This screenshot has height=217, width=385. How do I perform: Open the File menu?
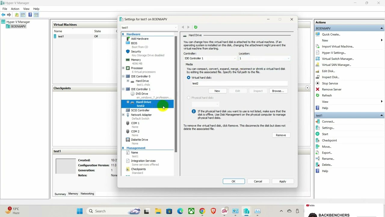click(x=5, y=9)
